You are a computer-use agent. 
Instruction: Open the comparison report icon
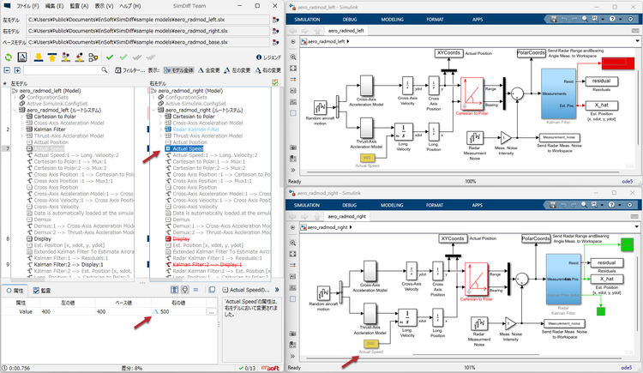(x=22, y=57)
